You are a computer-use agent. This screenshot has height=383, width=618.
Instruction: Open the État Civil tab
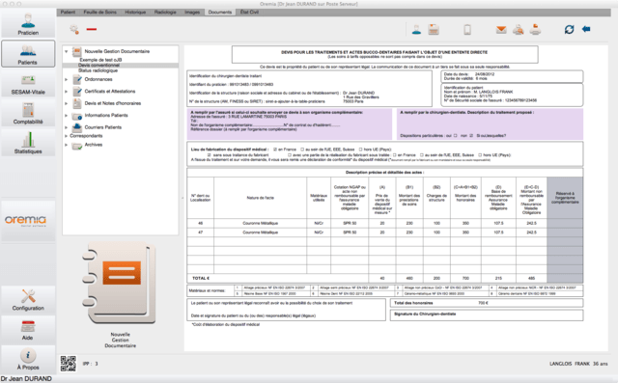point(249,13)
